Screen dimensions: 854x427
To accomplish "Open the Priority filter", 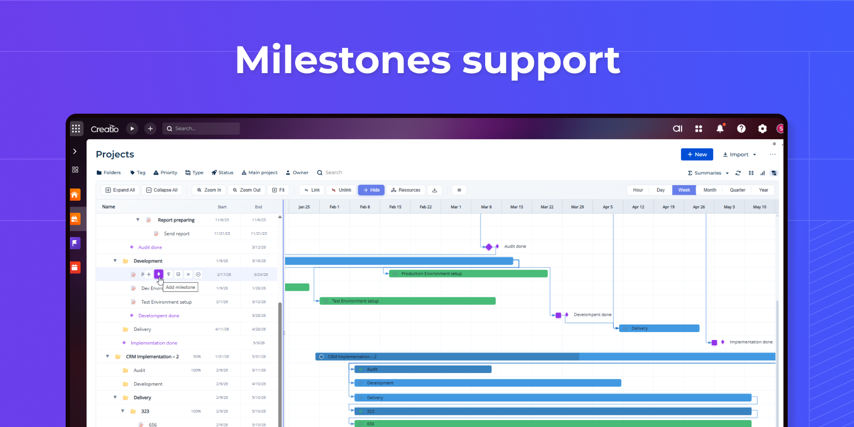I will click(165, 172).
